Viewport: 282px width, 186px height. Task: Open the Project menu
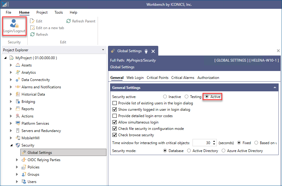coord(42,12)
